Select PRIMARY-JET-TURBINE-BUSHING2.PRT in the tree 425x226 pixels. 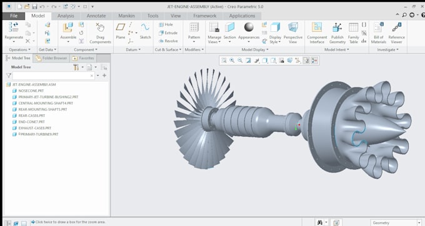click(48, 97)
